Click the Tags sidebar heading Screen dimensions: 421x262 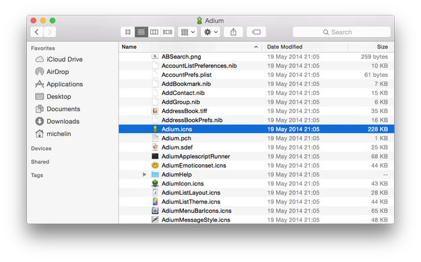pyautogui.click(x=37, y=175)
